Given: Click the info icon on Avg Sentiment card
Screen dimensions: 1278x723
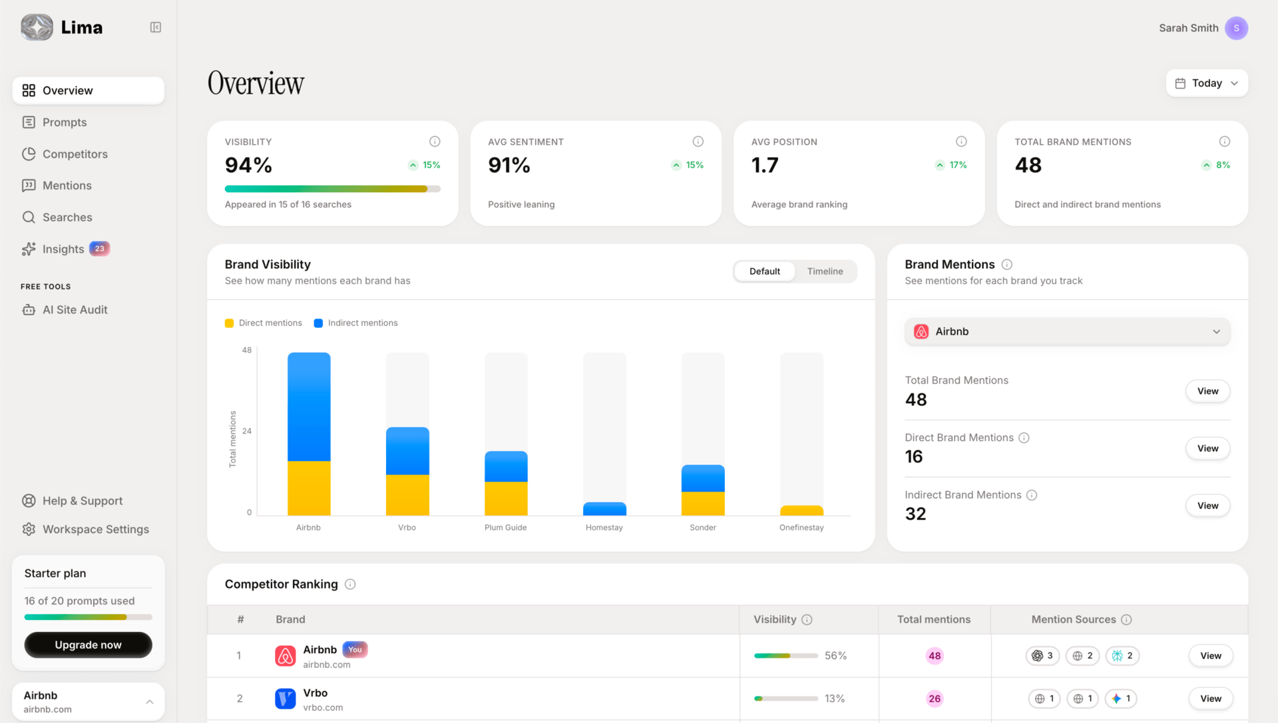Looking at the screenshot, I should pos(698,142).
